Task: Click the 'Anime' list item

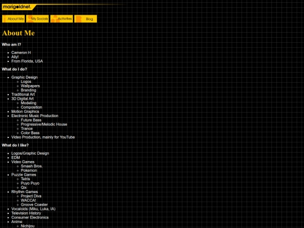Action: [x=17, y=222]
